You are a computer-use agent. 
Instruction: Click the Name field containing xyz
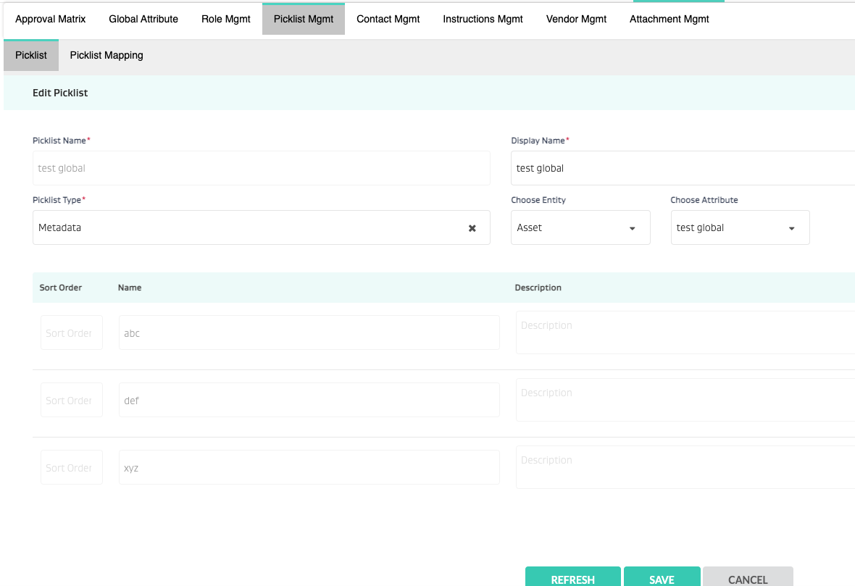[309, 468]
